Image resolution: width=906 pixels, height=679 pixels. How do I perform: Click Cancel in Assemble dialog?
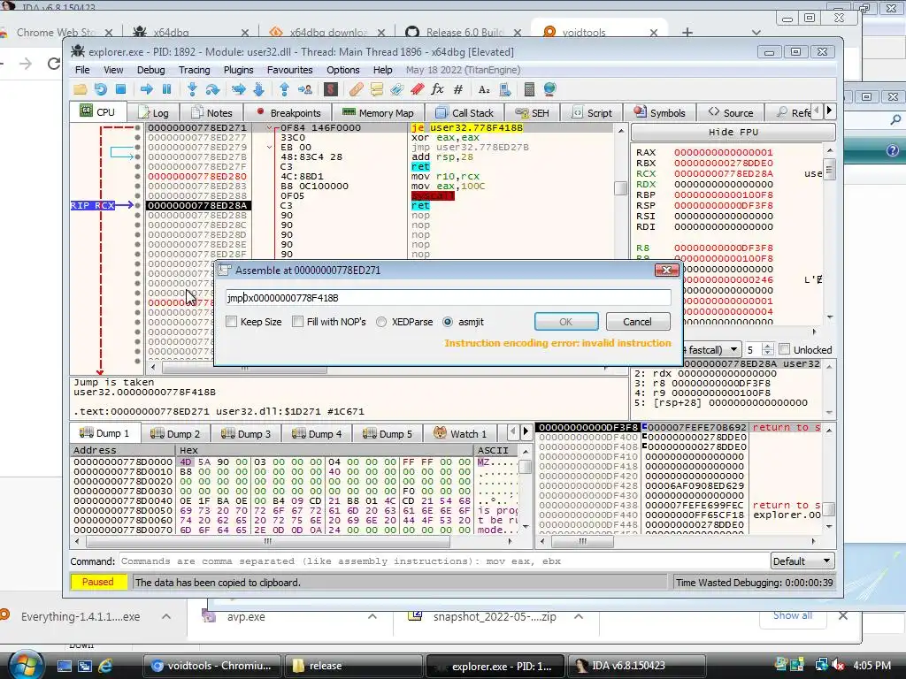tap(638, 322)
